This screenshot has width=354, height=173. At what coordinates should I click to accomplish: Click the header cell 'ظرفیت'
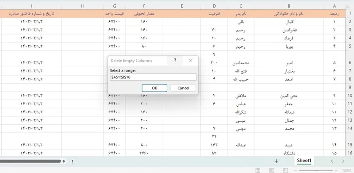(x=214, y=14)
